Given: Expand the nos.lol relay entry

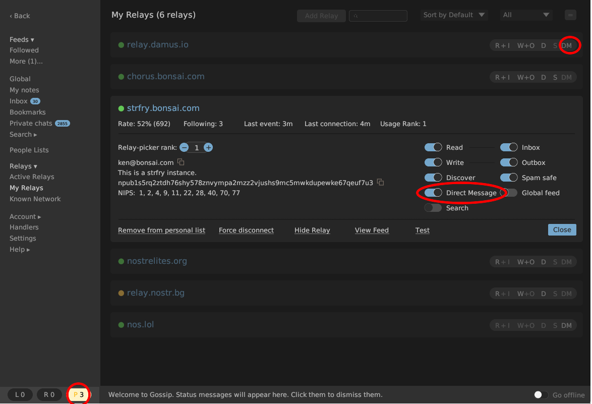Looking at the screenshot, I should [141, 324].
